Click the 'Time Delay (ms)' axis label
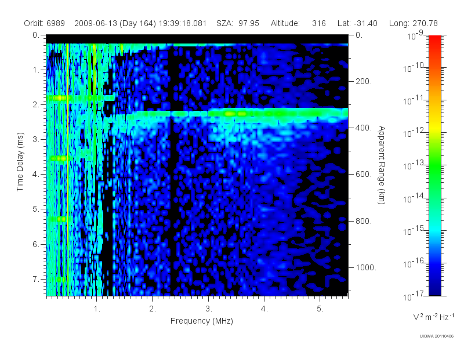This screenshot has height=348, width=464. click(x=20, y=162)
